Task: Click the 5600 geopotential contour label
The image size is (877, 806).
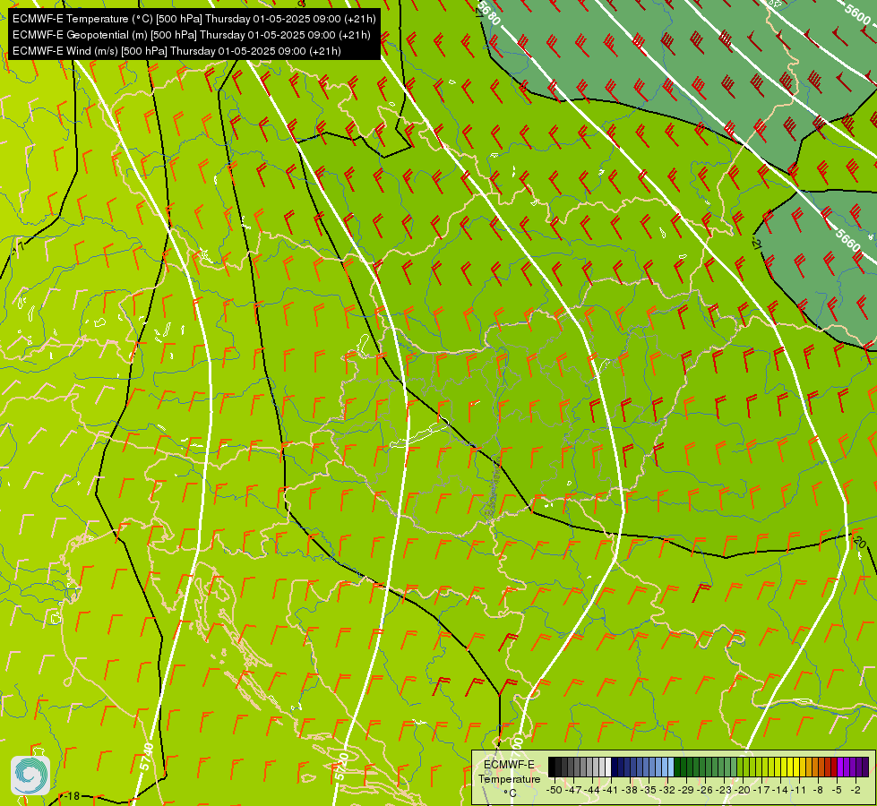Action: point(857,14)
